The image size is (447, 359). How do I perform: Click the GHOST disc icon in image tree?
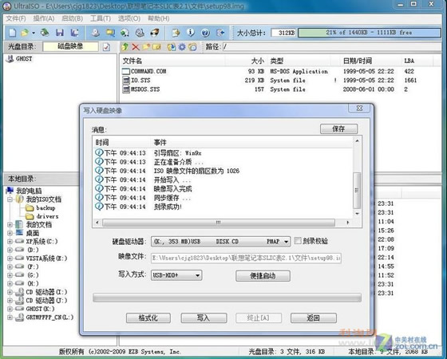point(10,59)
